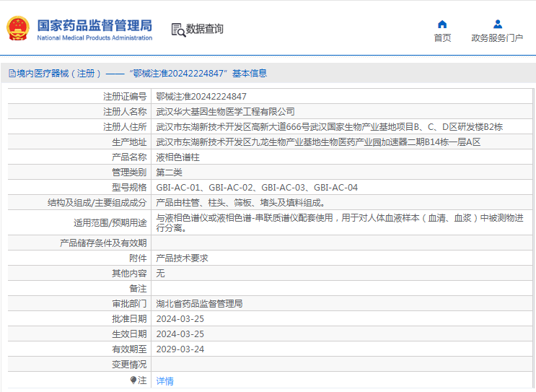Select registration number 鄂械注准20242224847 value
The height and width of the screenshot is (392, 536).
coord(201,97)
